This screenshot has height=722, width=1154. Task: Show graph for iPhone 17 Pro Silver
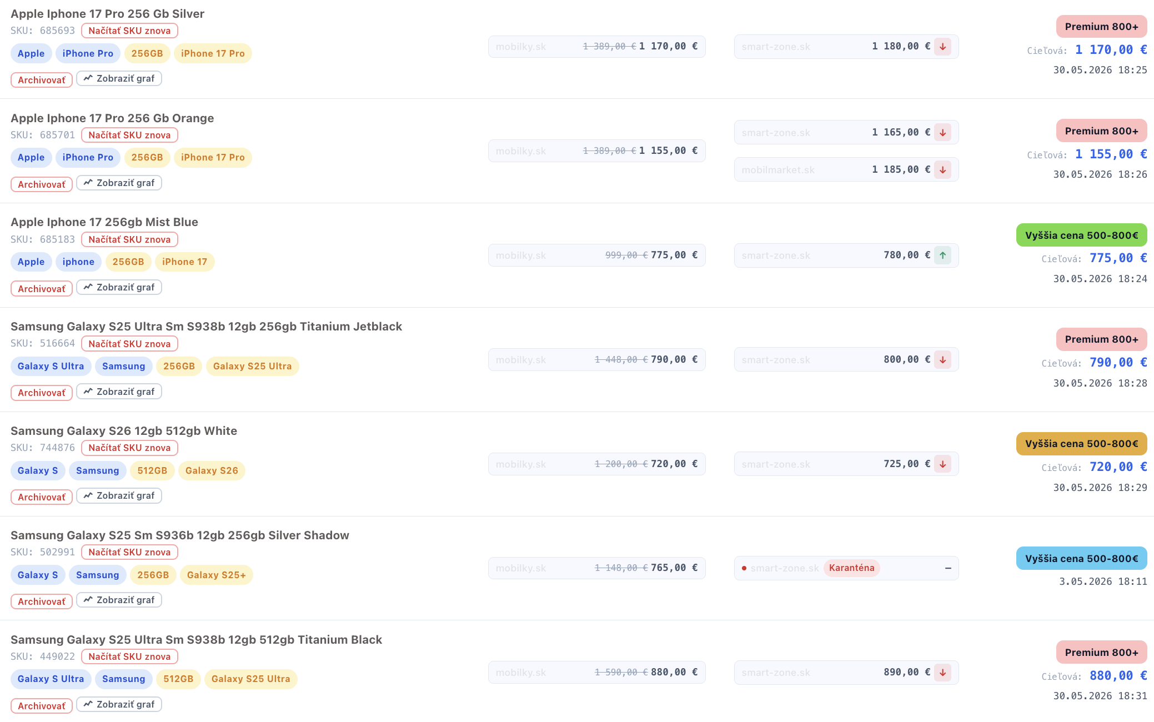(x=119, y=79)
